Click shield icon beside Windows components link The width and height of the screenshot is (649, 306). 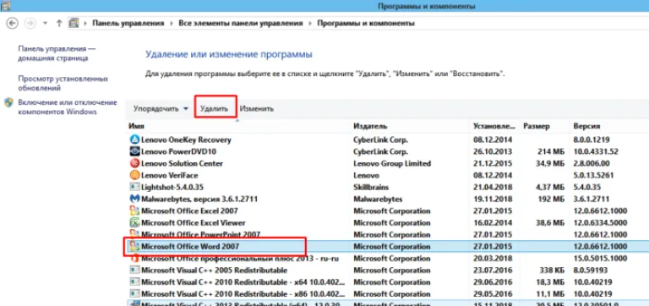pyautogui.click(x=9, y=102)
